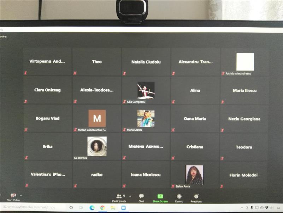Click the Windows taskbar search field
Screen dimensions: 283x213
(33, 207)
